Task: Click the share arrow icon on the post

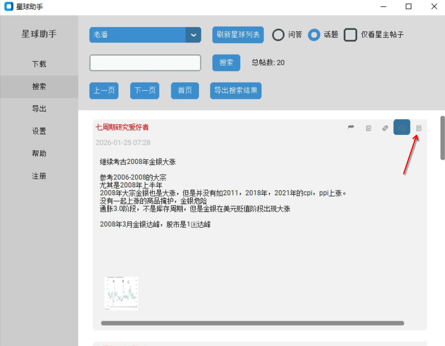Action: point(351,127)
